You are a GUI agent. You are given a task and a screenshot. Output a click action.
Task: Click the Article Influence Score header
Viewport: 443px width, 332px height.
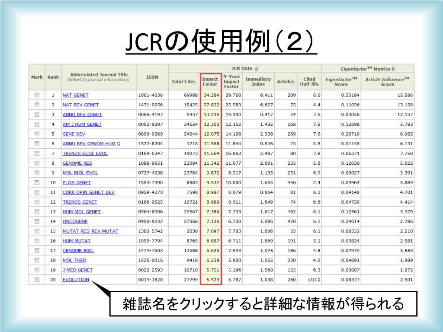(387, 82)
